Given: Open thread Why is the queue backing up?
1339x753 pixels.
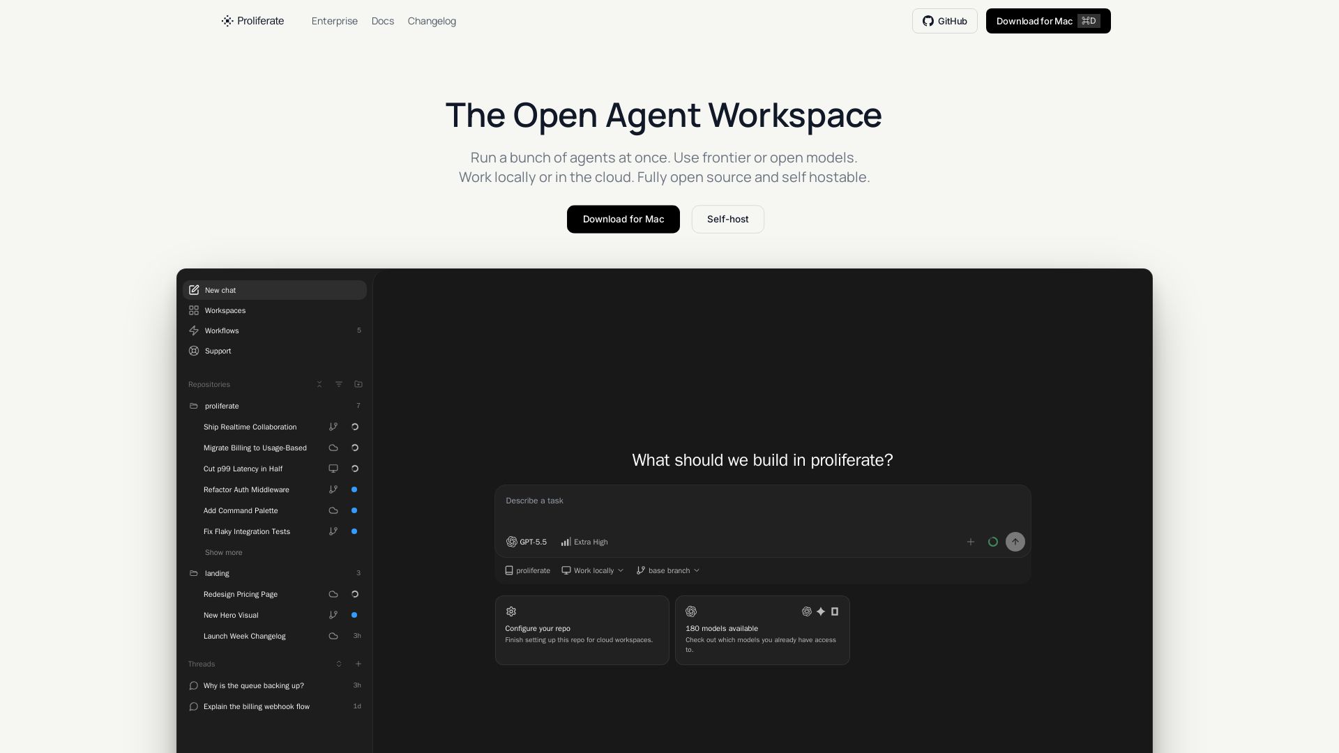Looking at the screenshot, I should tap(275, 685).
